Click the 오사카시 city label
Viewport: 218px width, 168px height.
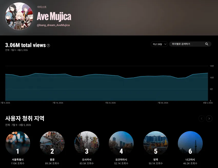[87, 160]
